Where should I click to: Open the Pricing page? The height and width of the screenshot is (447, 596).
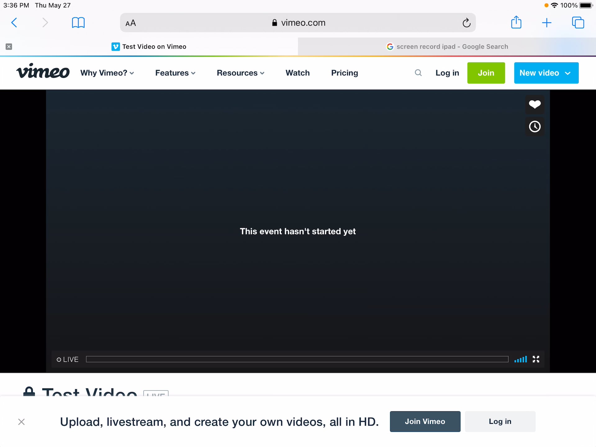coord(345,73)
